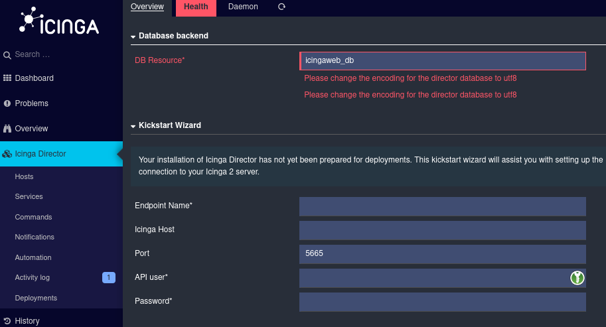Screen dimensions: 606x327
Task: Click the Problems exclamation icon
Action: [x=7, y=103]
